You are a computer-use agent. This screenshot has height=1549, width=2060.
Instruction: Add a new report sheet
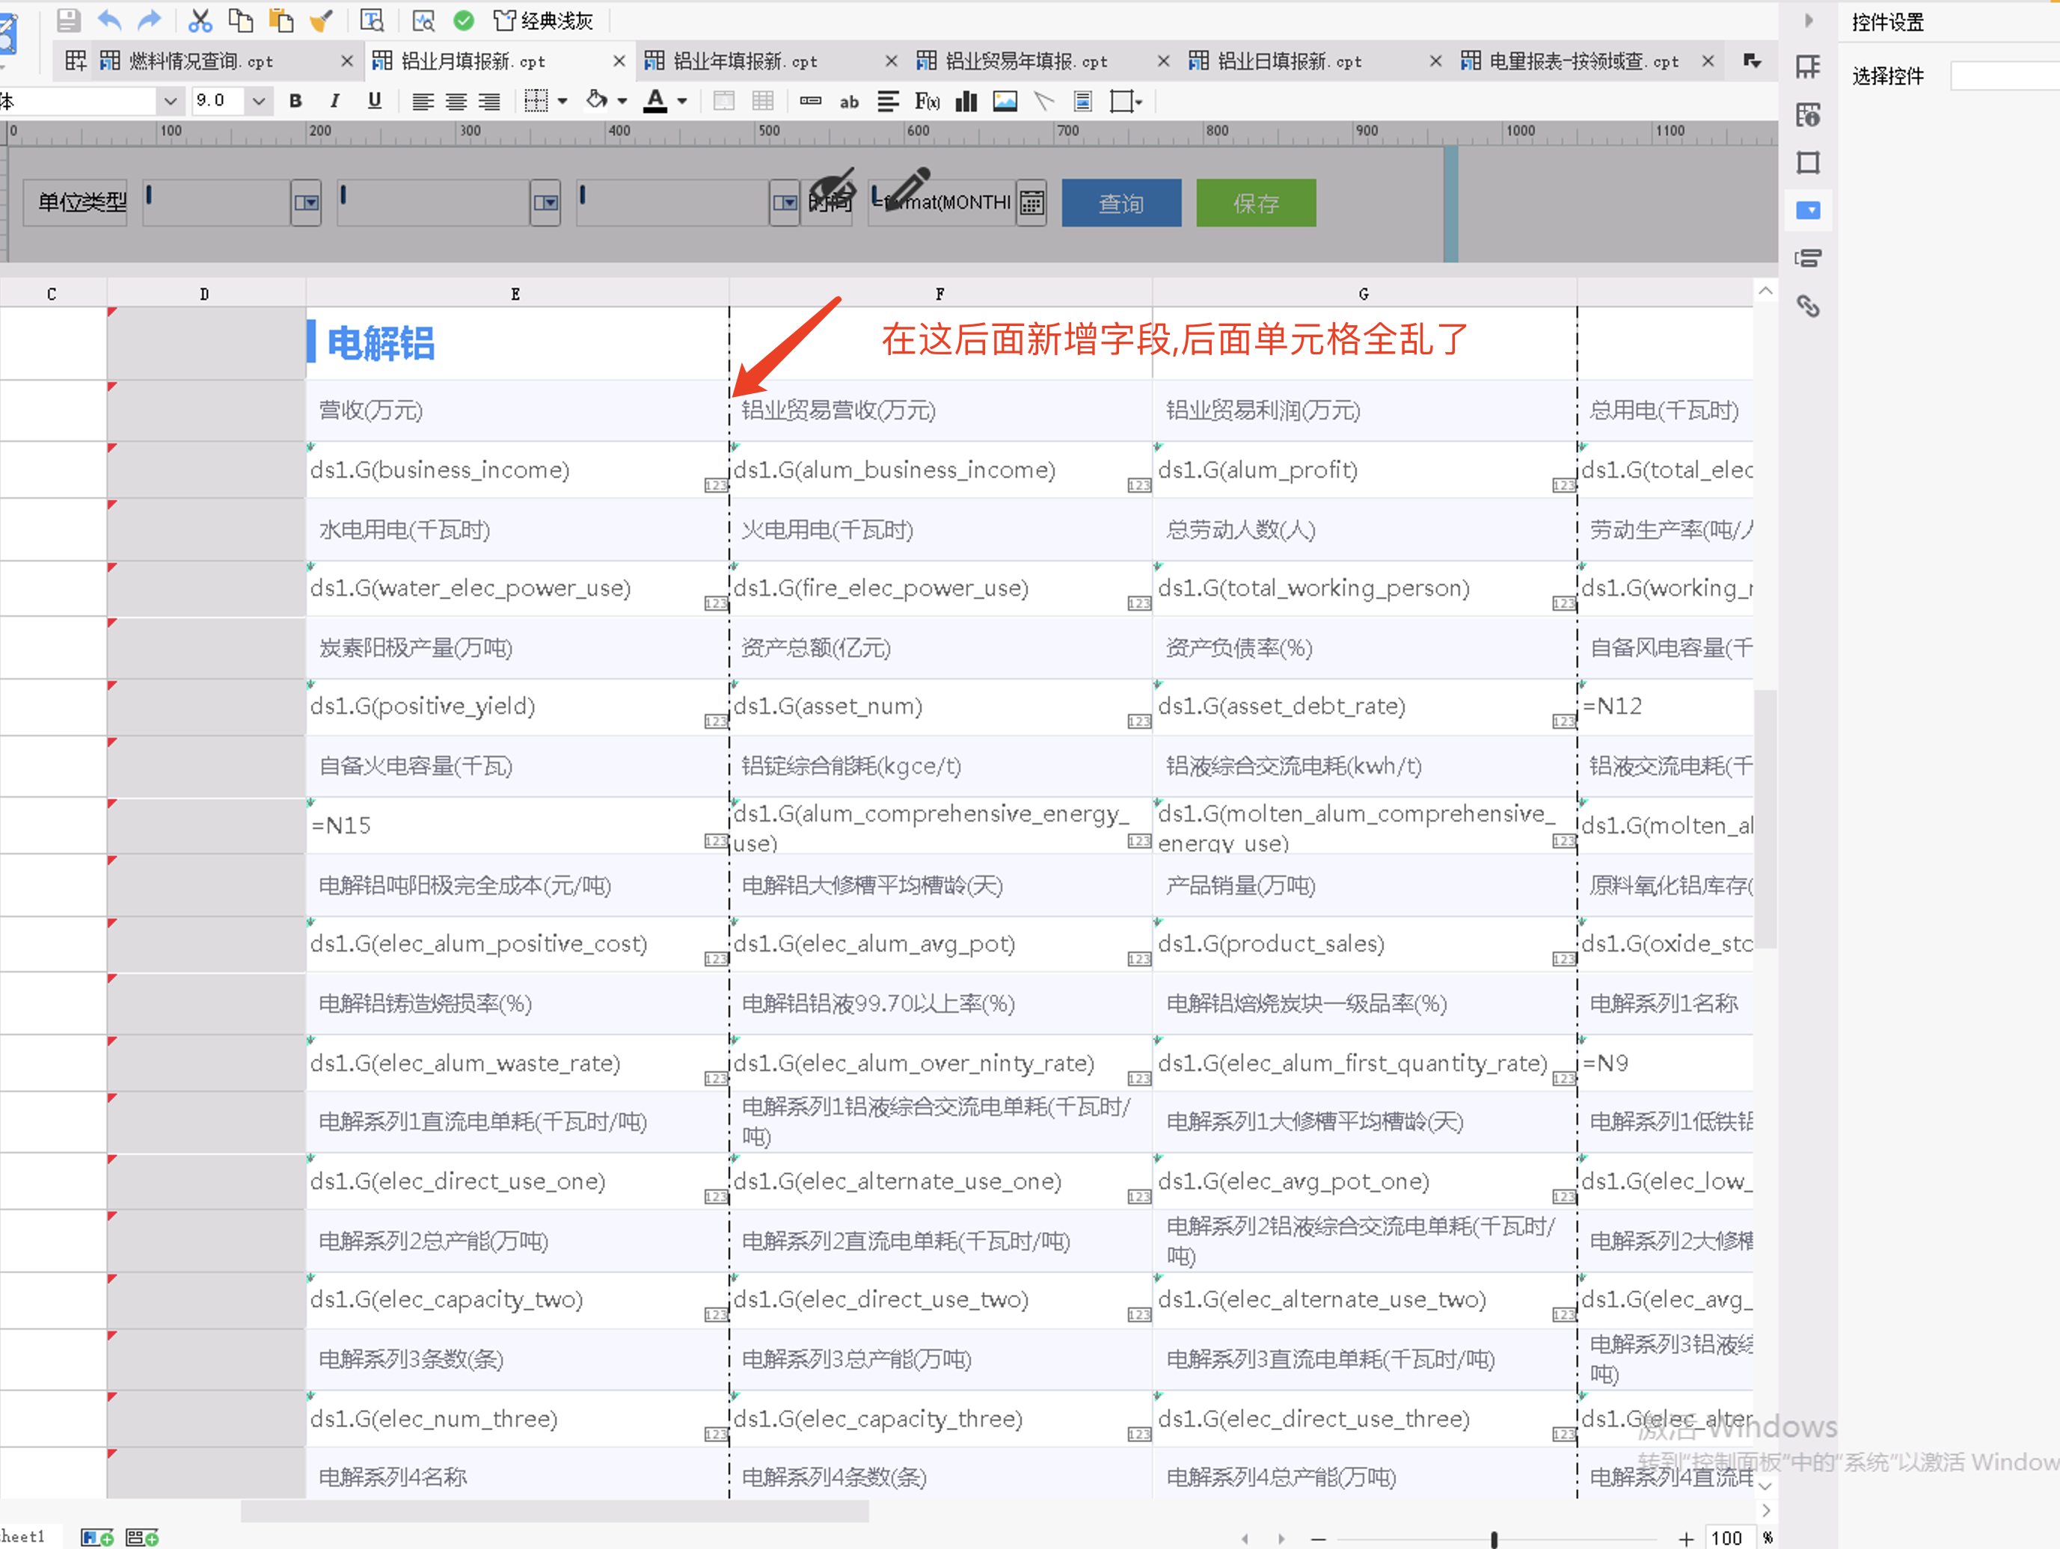click(96, 1537)
